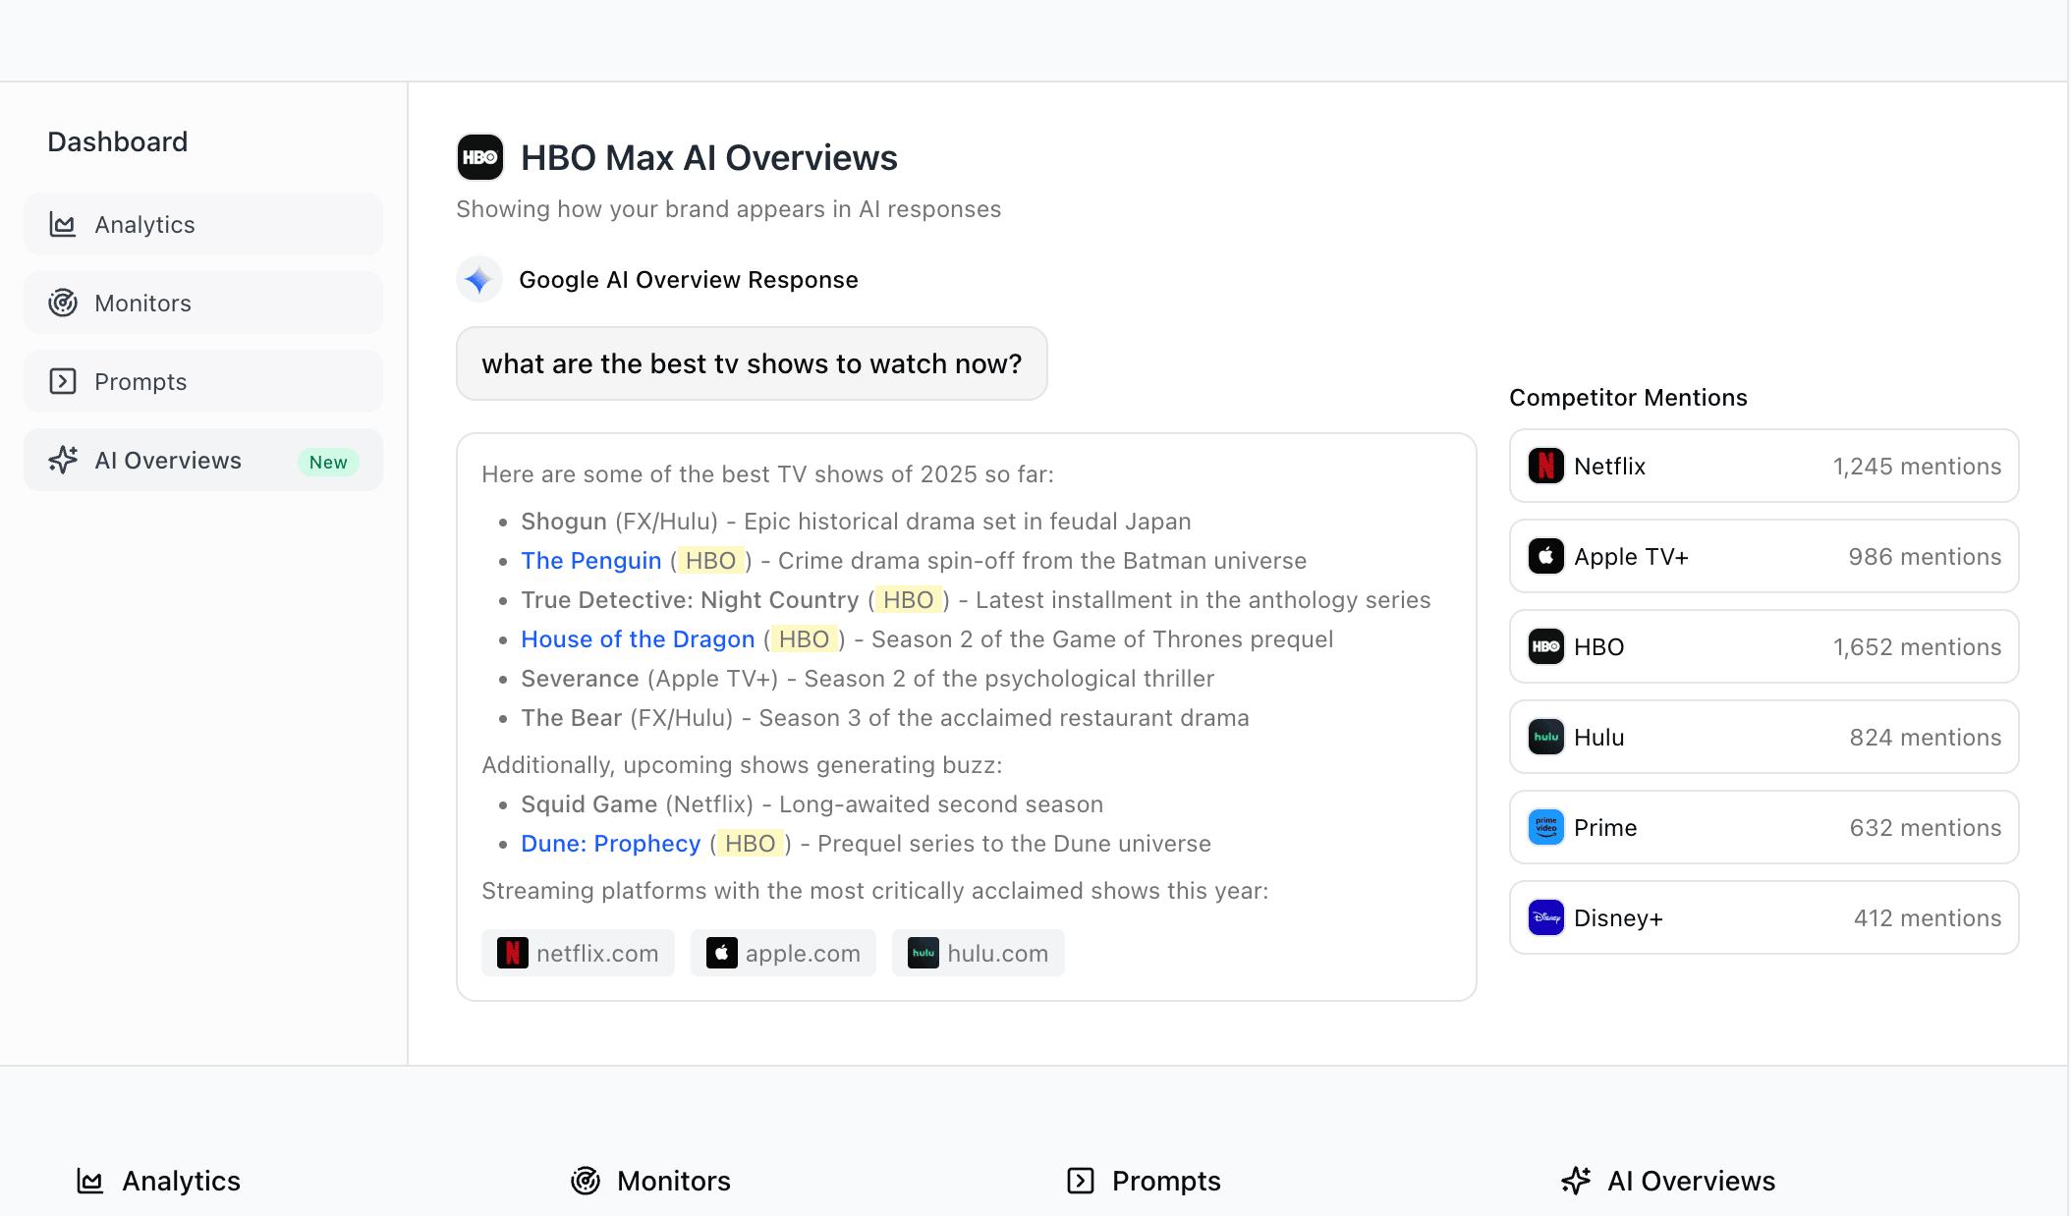2071x1216 pixels.
Task: Click the Hulu icon in hulu.com chip
Action: click(924, 953)
